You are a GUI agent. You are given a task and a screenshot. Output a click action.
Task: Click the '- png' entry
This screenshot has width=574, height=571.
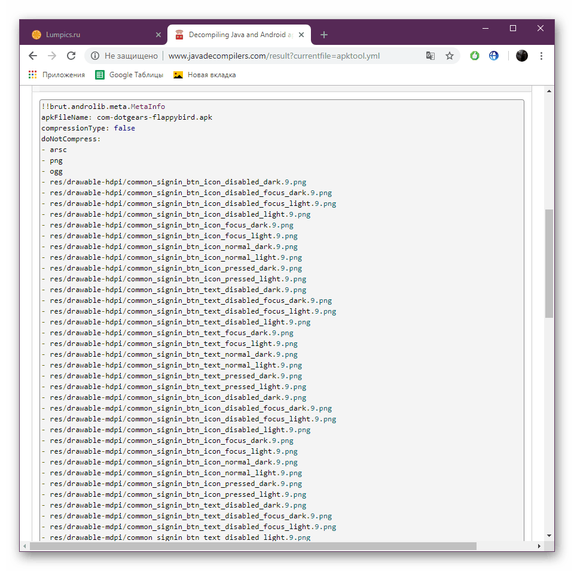click(x=51, y=160)
